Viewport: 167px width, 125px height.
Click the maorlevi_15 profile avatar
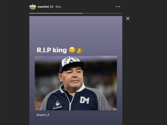(x=33, y=7)
